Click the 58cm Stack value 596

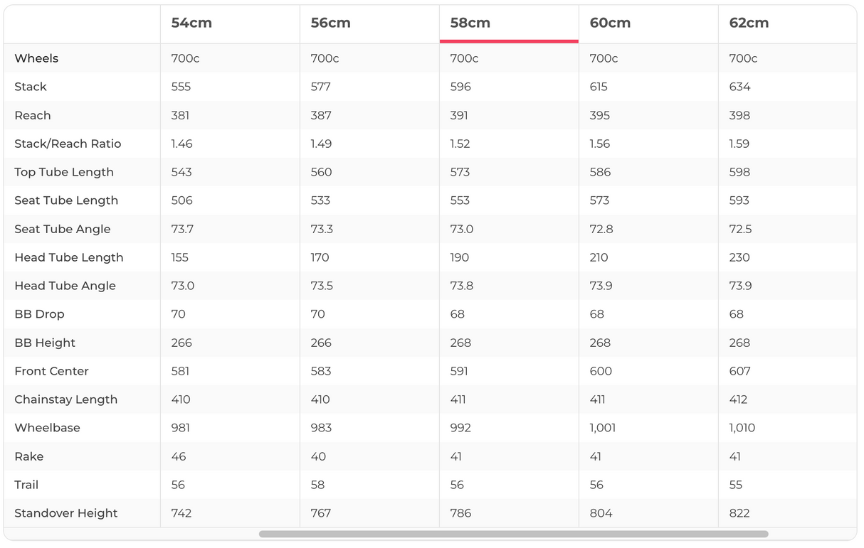(x=460, y=87)
